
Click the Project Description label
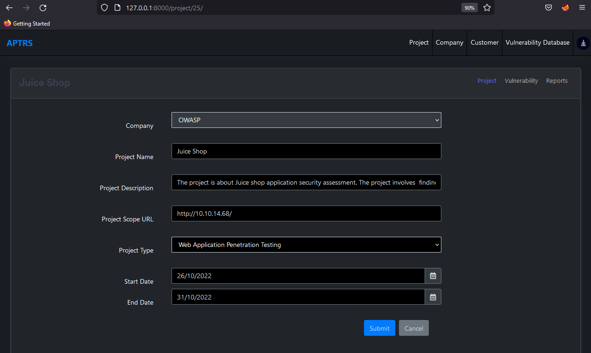click(126, 188)
